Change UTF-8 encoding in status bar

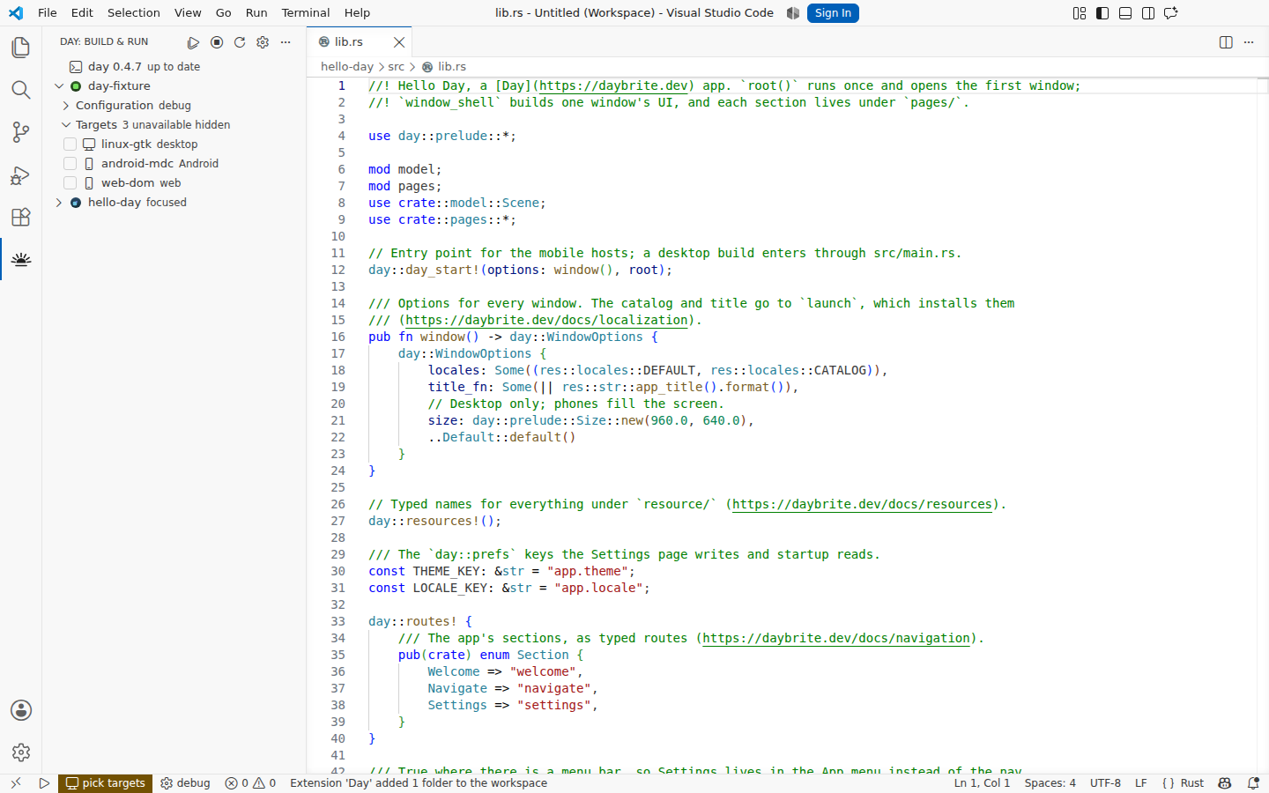tap(1105, 783)
